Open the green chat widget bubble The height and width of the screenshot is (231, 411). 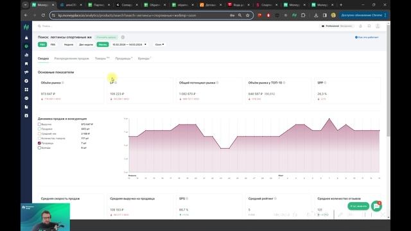click(377, 206)
